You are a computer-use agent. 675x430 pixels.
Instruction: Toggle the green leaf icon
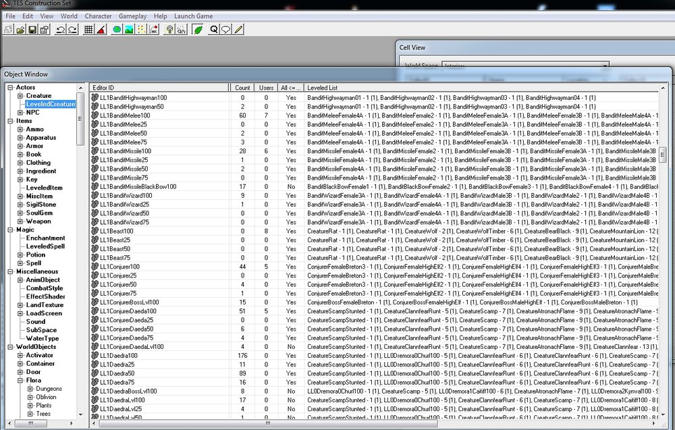198,30
